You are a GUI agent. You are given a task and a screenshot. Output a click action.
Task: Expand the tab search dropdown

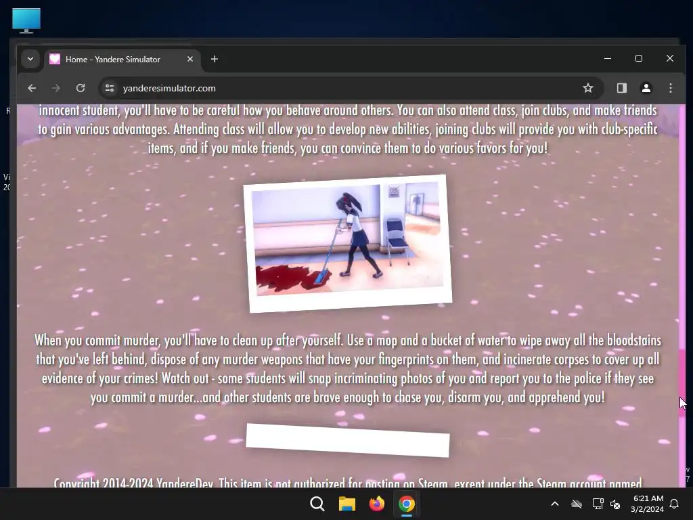tap(30, 59)
